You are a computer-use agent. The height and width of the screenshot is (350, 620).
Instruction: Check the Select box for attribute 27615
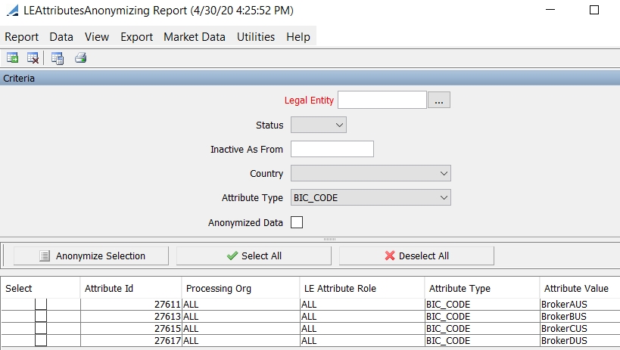pyautogui.click(x=41, y=328)
